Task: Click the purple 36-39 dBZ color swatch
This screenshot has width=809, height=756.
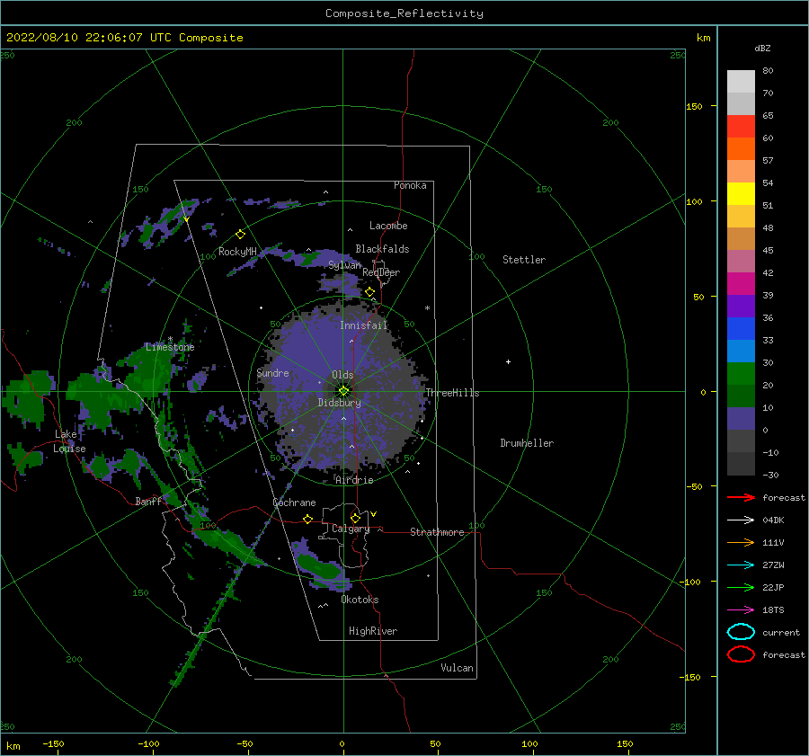Action: [741, 307]
